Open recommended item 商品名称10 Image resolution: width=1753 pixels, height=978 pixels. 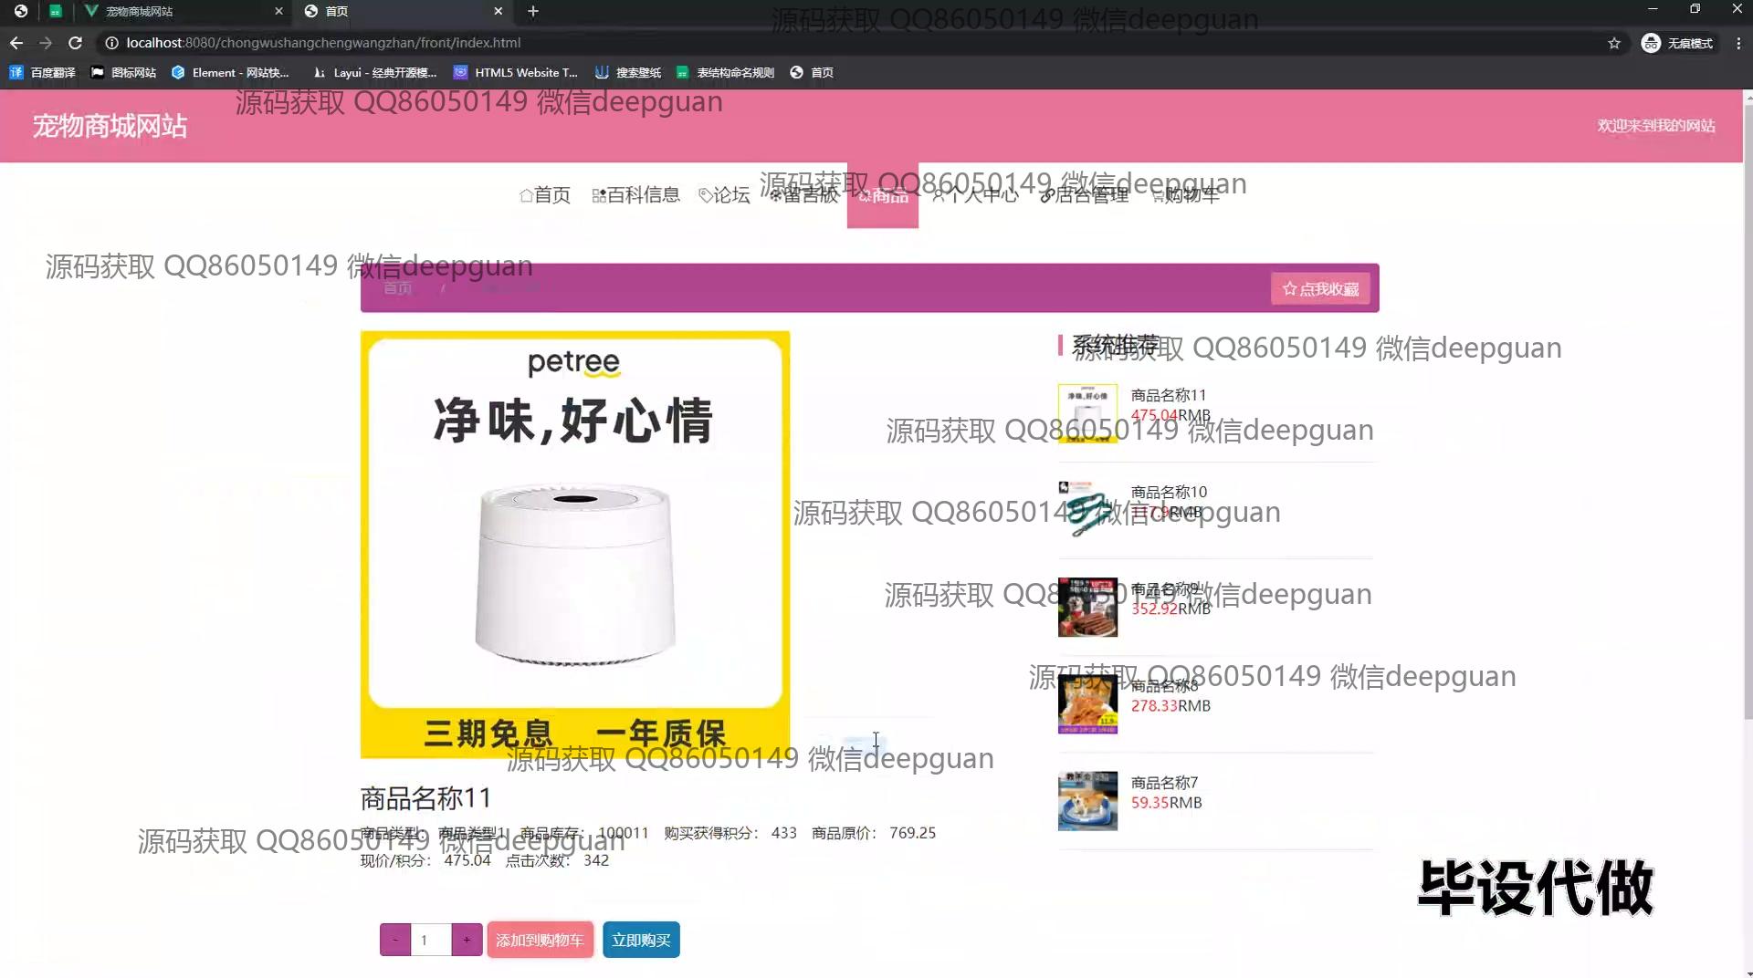tap(1169, 492)
